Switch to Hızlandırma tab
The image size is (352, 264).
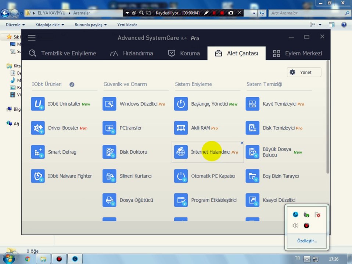click(132, 53)
